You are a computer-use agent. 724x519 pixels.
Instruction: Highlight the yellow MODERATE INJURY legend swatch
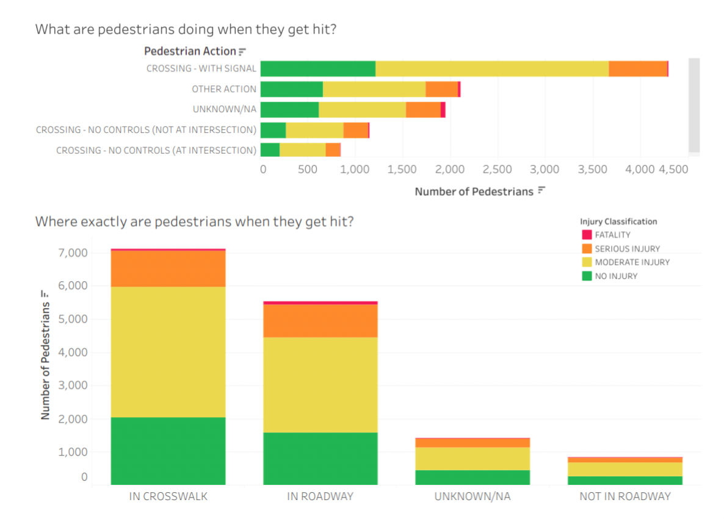tap(587, 262)
